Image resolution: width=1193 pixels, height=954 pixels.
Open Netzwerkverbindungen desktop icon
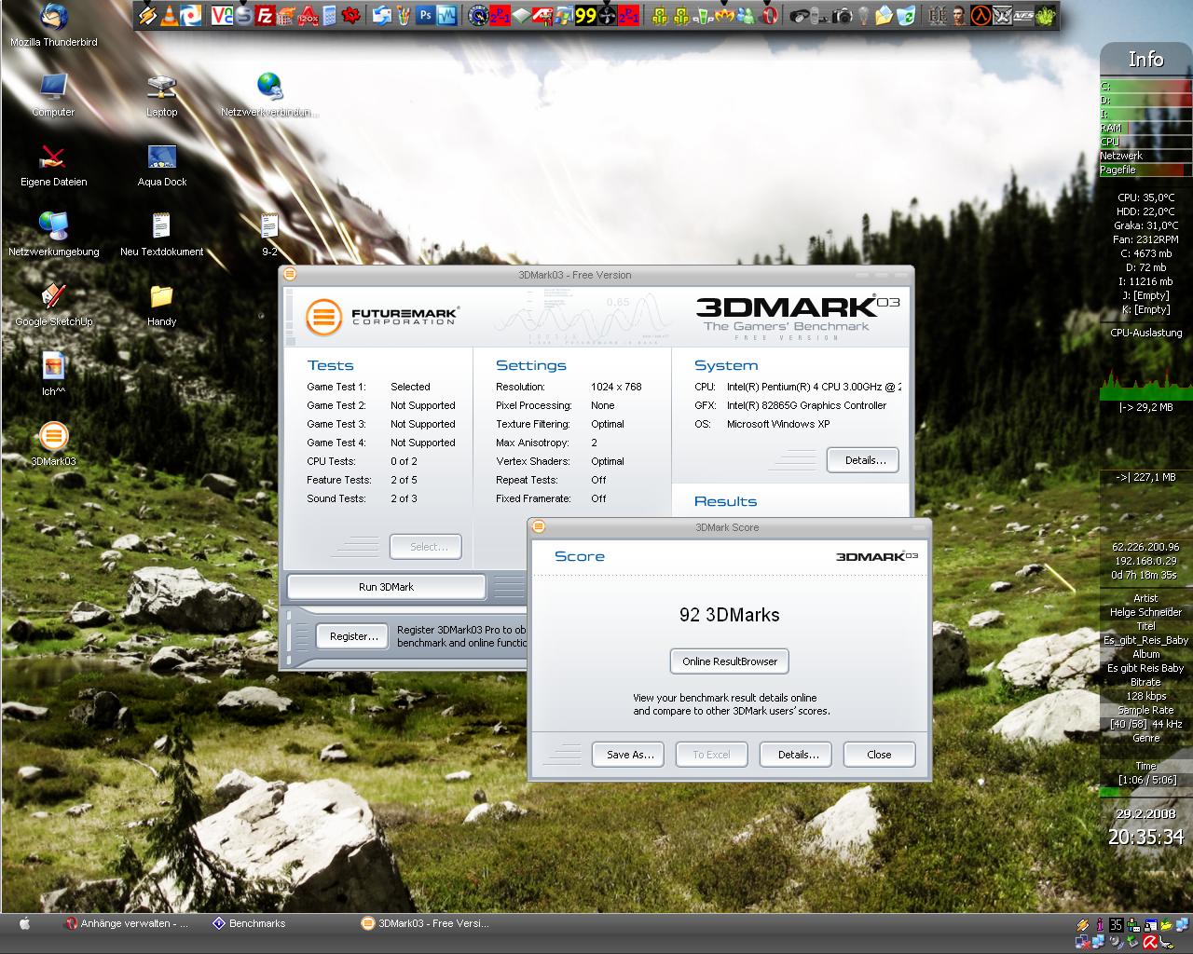[x=269, y=95]
